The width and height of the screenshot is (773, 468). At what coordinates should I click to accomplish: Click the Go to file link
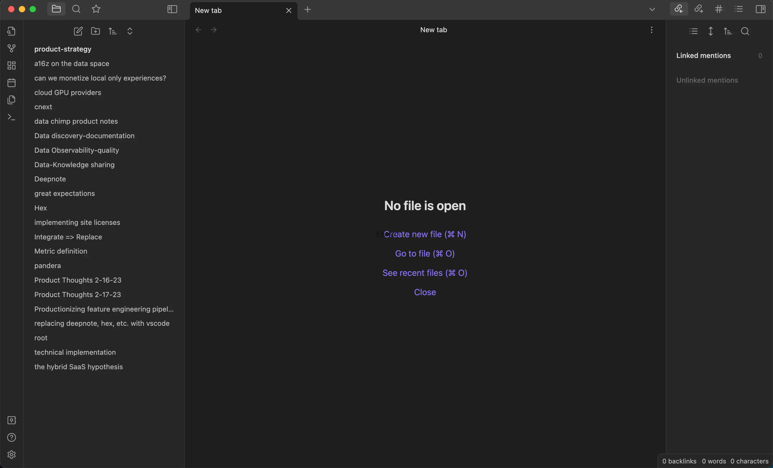(425, 253)
